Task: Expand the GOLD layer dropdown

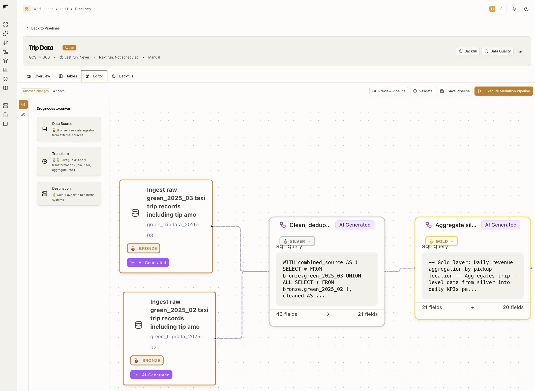Action: (x=441, y=241)
